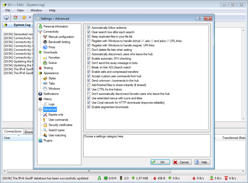This screenshot has width=248, height=183.
Task: Enable Register with Windows dchub:// URL links
Action: (89, 41)
